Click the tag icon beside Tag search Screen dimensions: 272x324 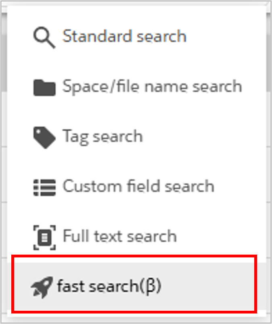coord(44,137)
